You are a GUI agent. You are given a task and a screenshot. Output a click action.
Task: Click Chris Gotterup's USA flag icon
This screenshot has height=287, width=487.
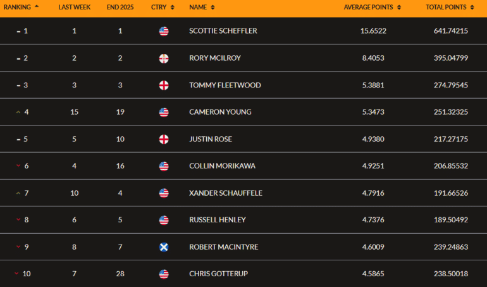164,274
